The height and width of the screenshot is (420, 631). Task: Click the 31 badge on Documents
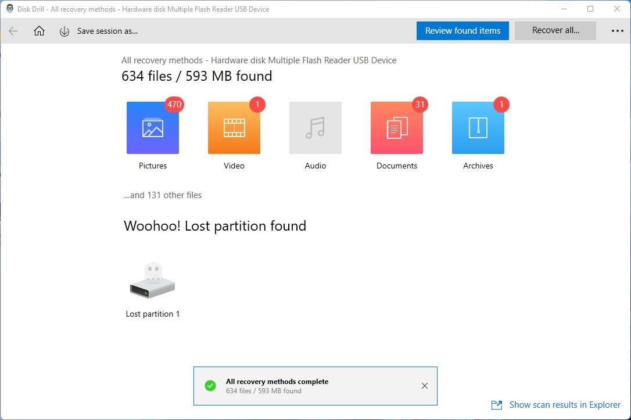(x=420, y=105)
